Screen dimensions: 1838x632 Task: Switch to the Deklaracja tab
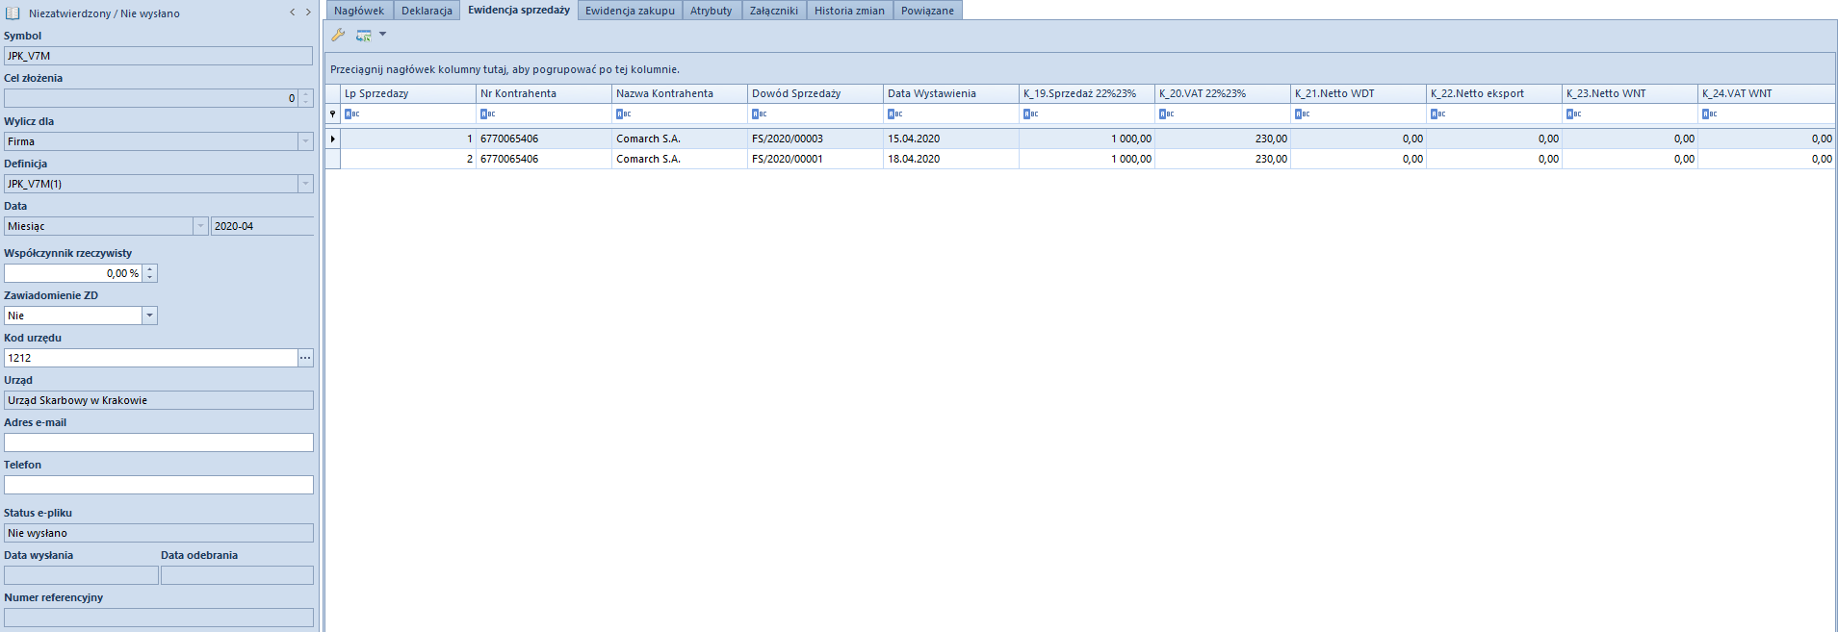click(x=427, y=11)
